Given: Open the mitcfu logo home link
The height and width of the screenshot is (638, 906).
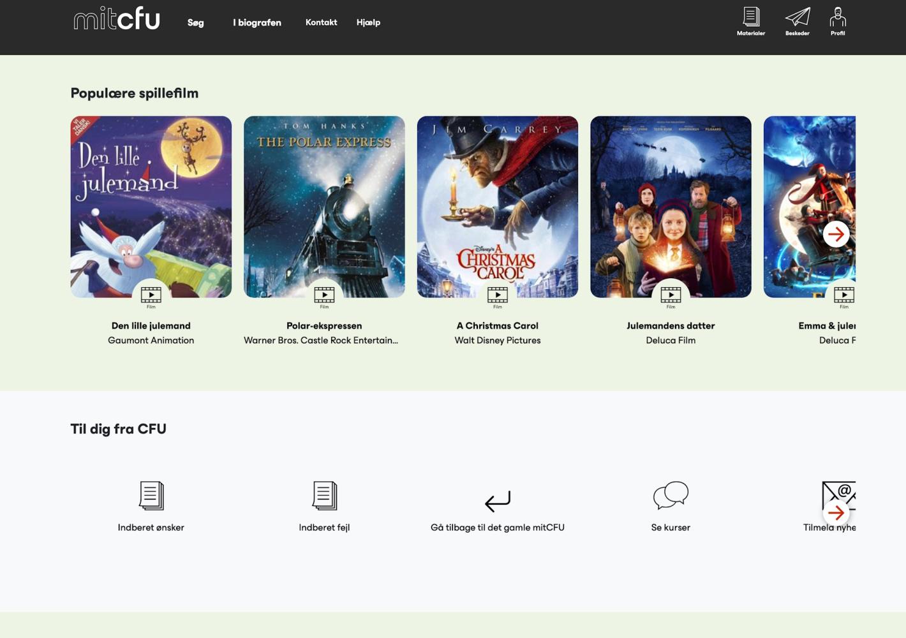Looking at the screenshot, I should click(x=117, y=19).
